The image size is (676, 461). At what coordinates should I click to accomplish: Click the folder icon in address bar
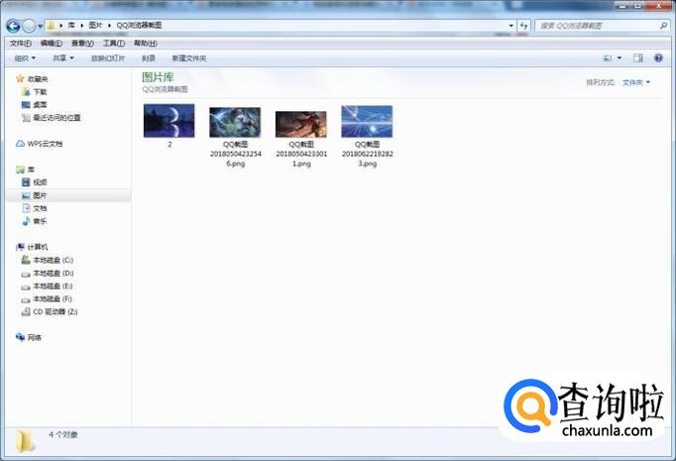click(51, 26)
